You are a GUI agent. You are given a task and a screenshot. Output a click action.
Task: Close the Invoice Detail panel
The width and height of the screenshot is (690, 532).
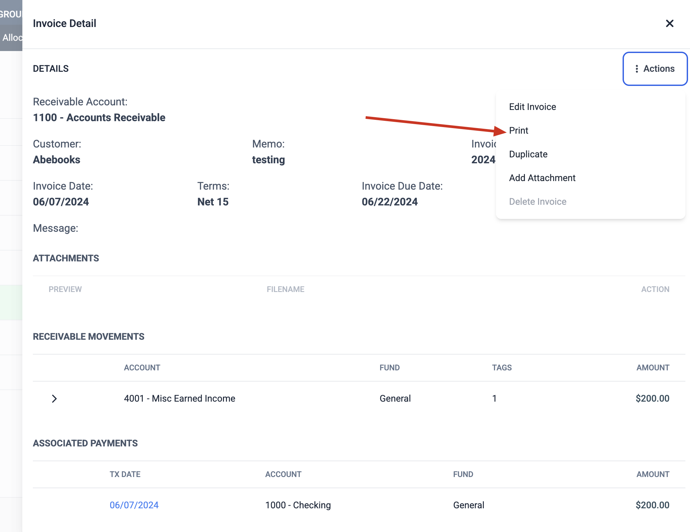click(x=670, y=23)
